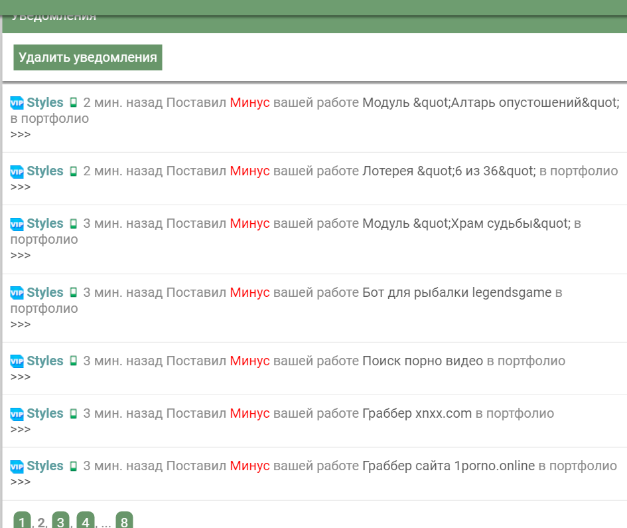Click the Удалить уведомления button
Image resolution: width=627 pixels, height=528 pixels.
tap(88, 57)
